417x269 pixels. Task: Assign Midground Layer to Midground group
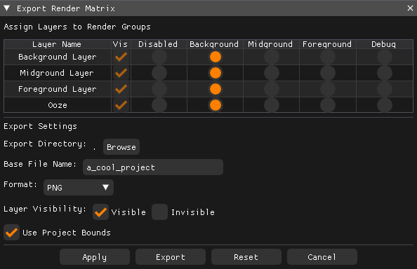[272, 73]
